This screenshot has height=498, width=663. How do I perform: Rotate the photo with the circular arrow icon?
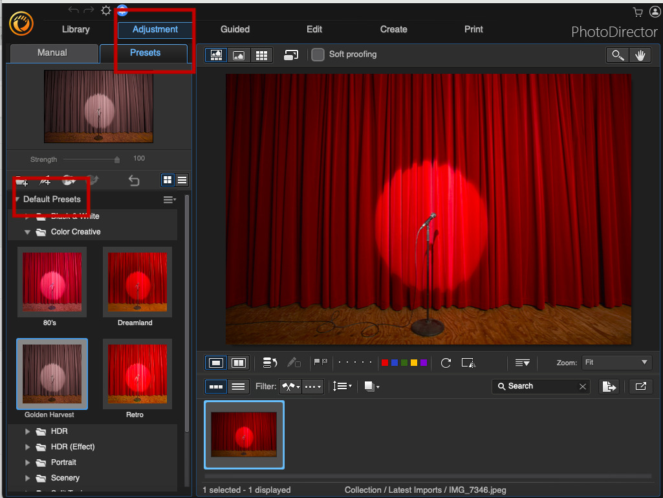[x=446, y=363]
